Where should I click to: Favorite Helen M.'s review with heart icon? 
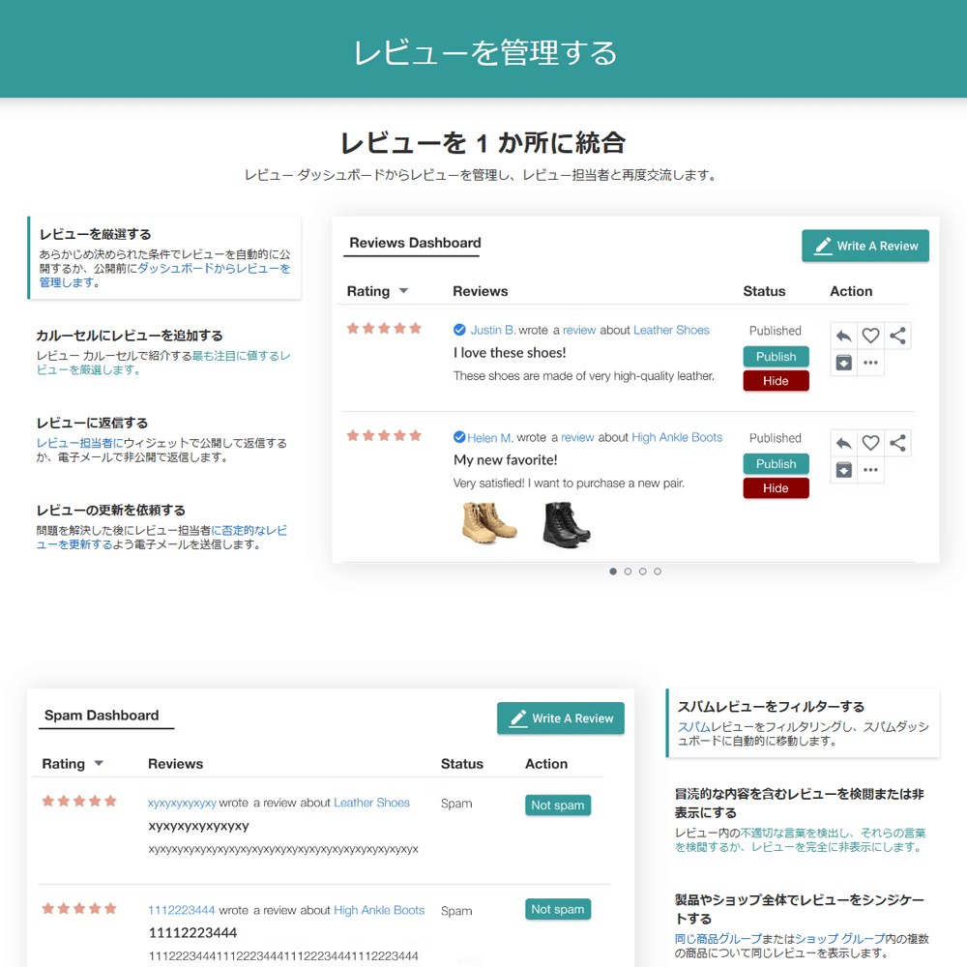click(x=870, y=443)
